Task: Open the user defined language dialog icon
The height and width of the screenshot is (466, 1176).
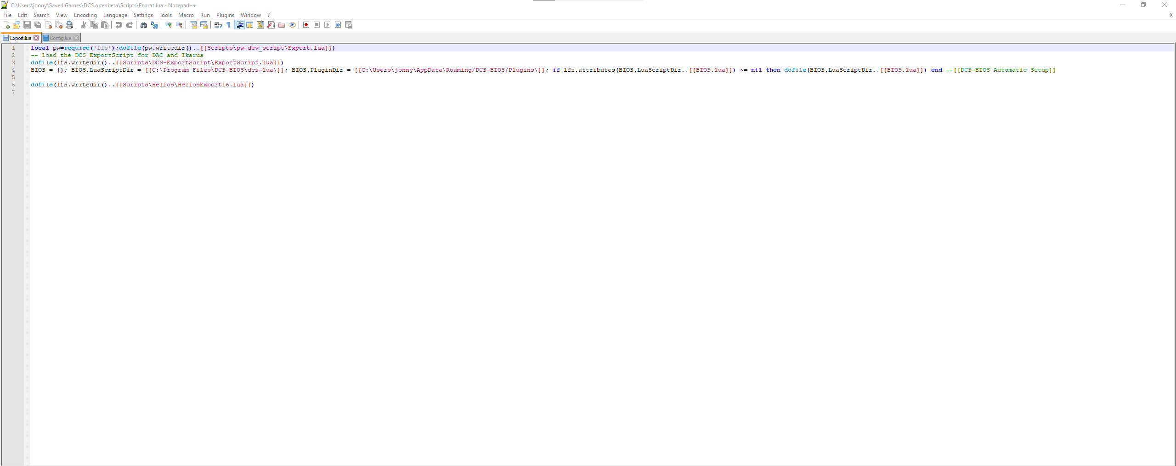Action: click(x=250, y=25)
